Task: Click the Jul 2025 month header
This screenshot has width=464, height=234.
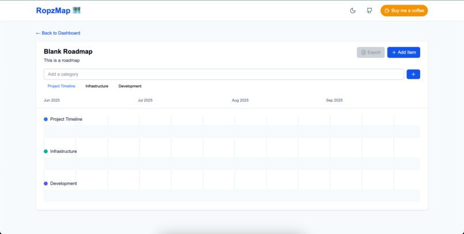Action: 145,101
